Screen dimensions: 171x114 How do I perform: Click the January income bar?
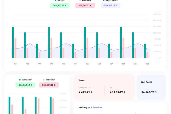coord(13,42)
